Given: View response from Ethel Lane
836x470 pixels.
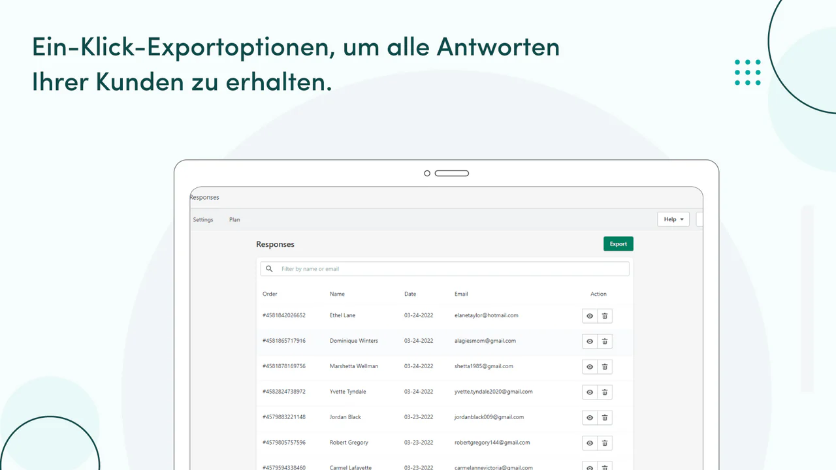Looking at the screenshot, I should click(x=590, y=316).
